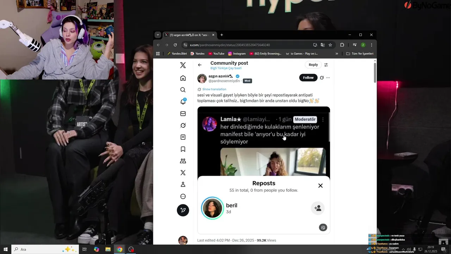Open More circle menu in X sidebar
This screenshot has width=451, height=254.
point(183,196)
